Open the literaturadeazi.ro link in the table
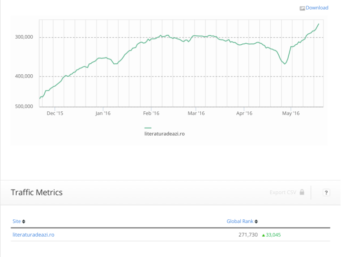 [33, 235]
